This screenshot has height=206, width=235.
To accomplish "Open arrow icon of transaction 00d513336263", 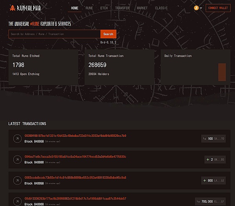I will [x=17, y=201].
